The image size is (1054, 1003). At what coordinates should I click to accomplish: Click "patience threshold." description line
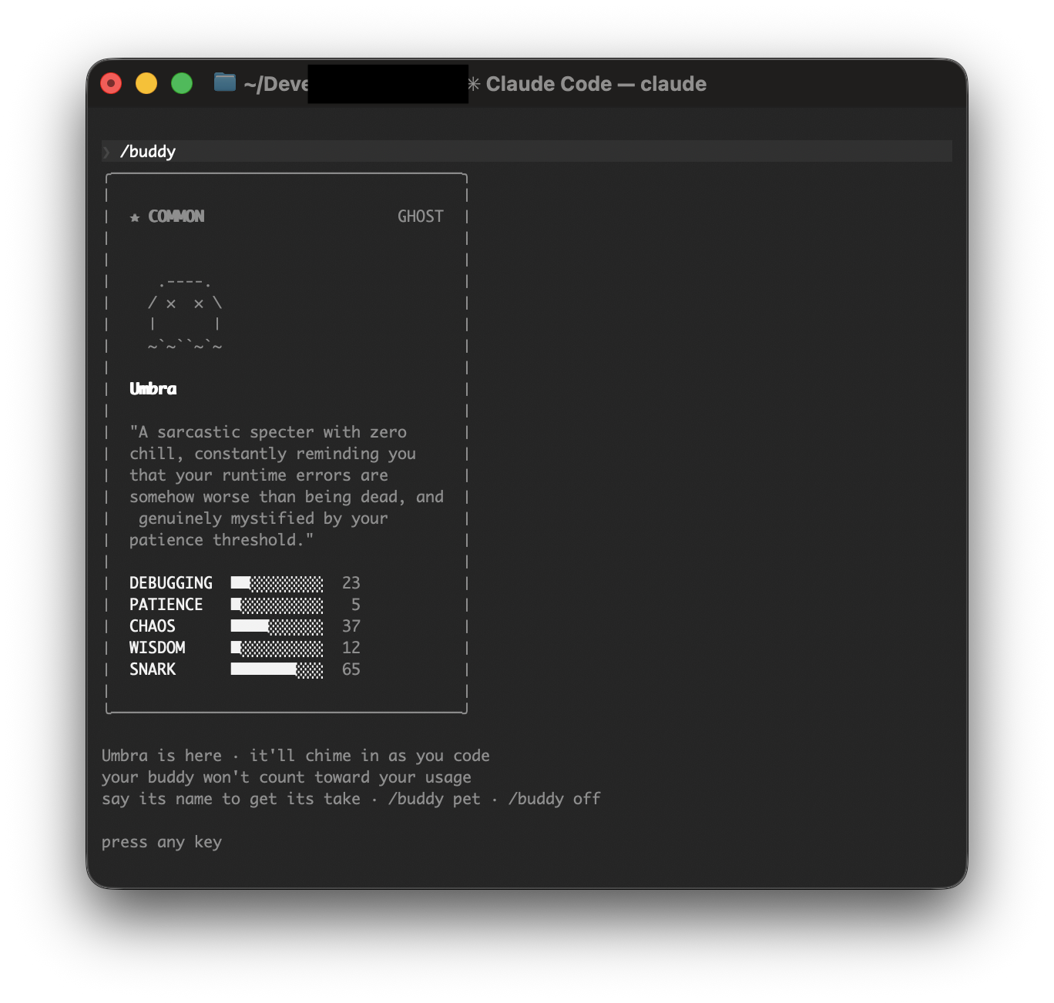222,540
